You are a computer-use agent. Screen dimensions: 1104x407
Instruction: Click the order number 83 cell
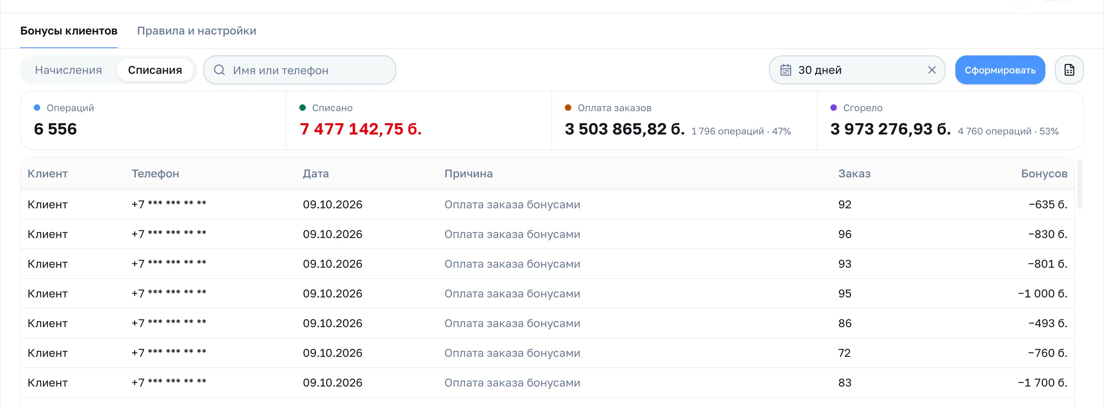point(845,383)
